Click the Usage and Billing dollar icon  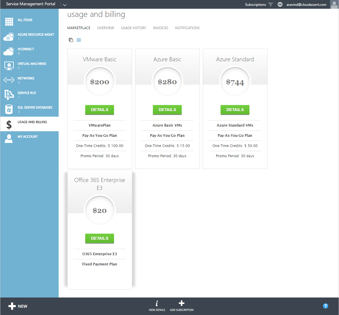[x=9, y=125]
